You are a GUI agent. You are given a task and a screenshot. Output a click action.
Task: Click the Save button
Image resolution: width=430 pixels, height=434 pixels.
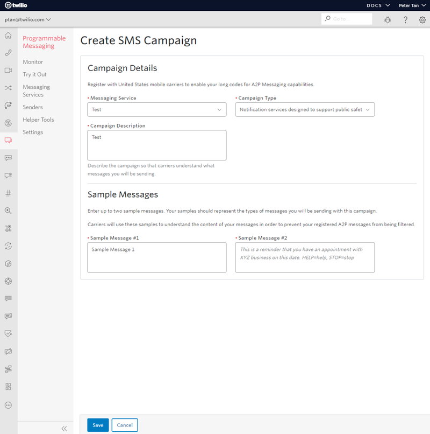(x=98, y=425)
